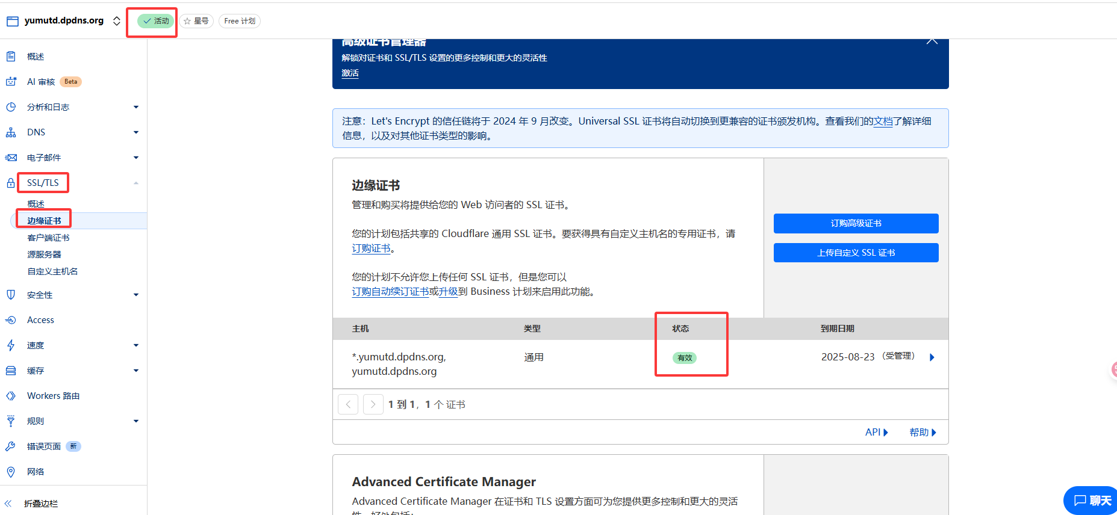This screenshot has height=515, width=1117.
Task: Open the 文档 link in the notice
Action: click(x=883, y=122)
